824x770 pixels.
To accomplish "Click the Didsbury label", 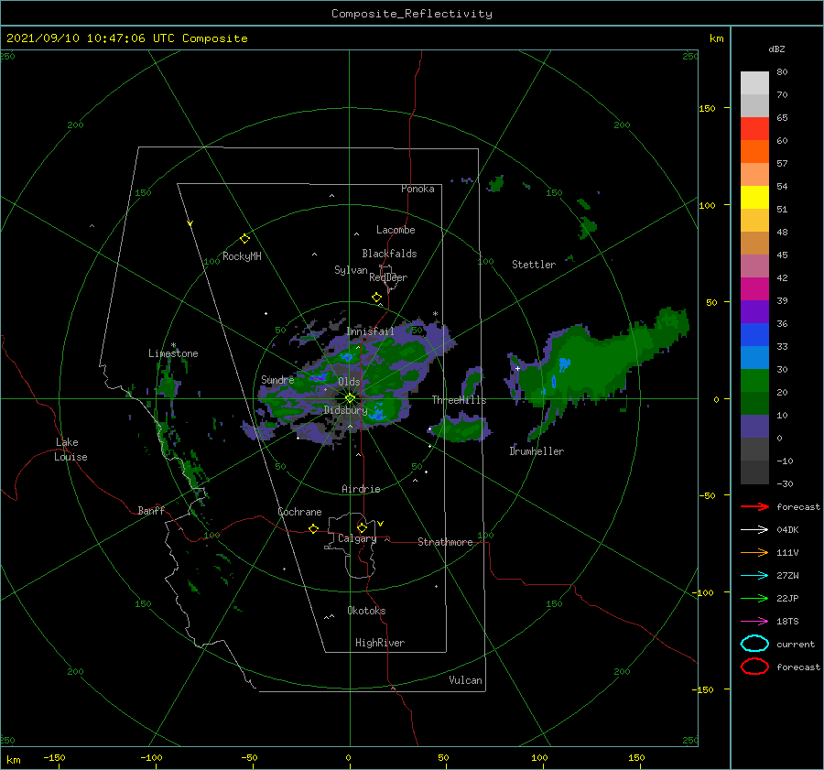I will 346,410.
